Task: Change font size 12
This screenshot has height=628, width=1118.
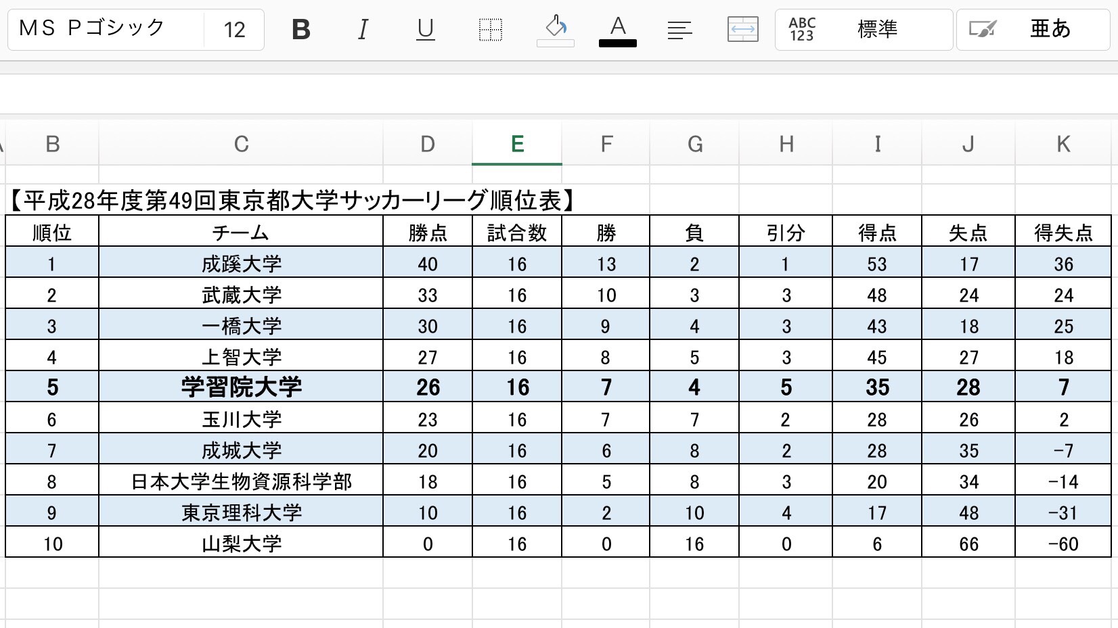Action: [x=234, y=30]
